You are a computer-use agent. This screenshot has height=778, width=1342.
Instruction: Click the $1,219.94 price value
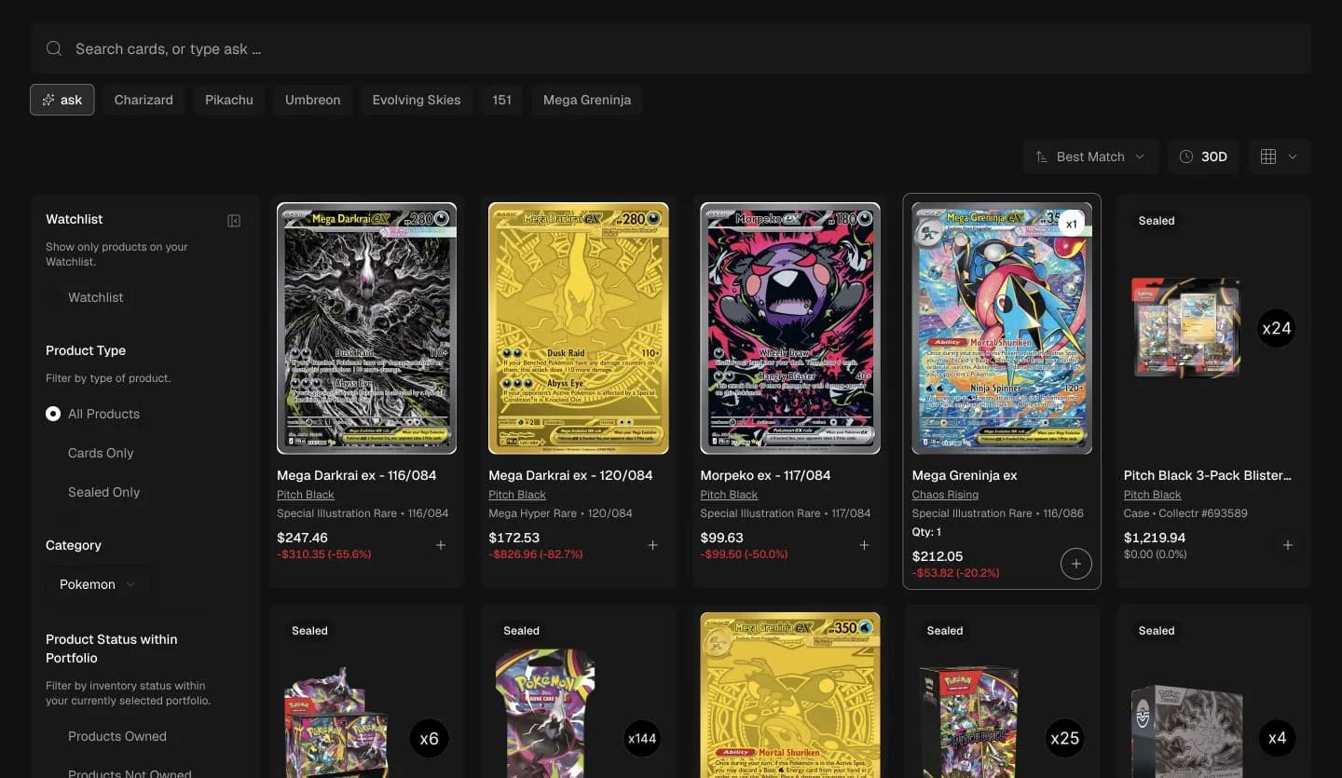tap(1155, 538)
